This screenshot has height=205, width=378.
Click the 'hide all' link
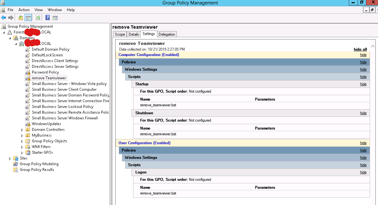[x=360, y=49]
